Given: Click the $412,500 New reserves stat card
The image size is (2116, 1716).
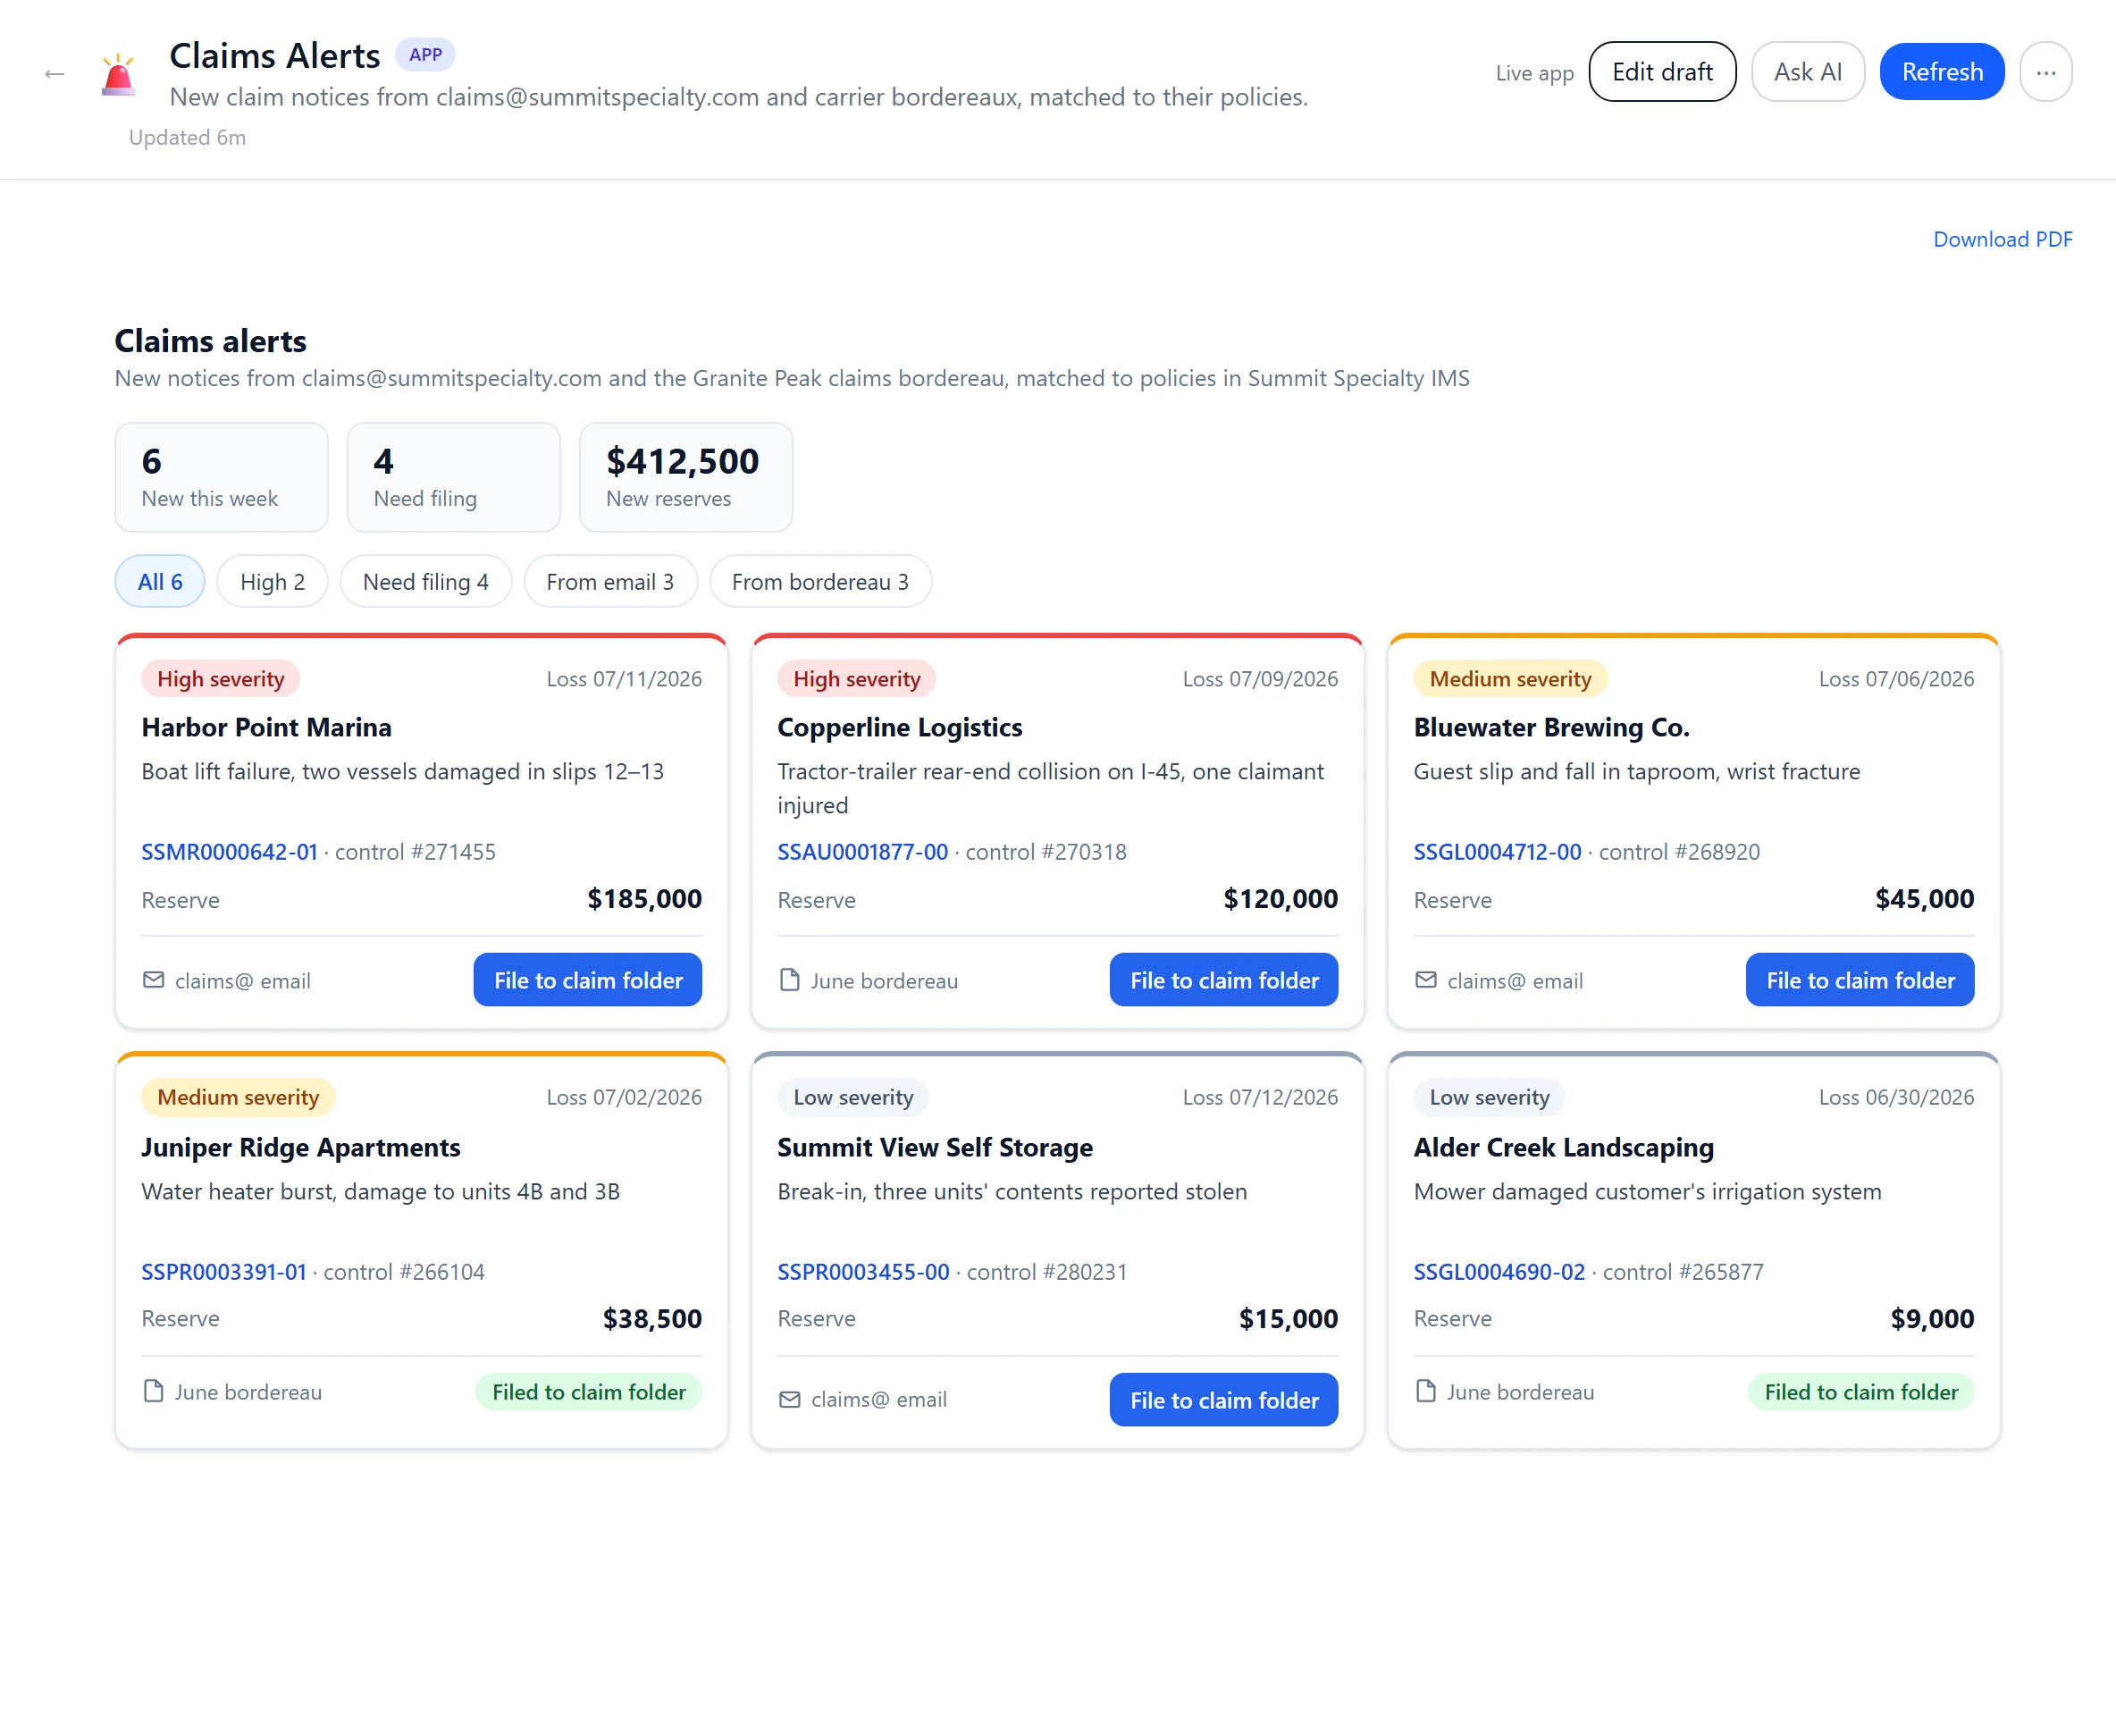Looking at the screenshot, I should (x=686, y=477).
